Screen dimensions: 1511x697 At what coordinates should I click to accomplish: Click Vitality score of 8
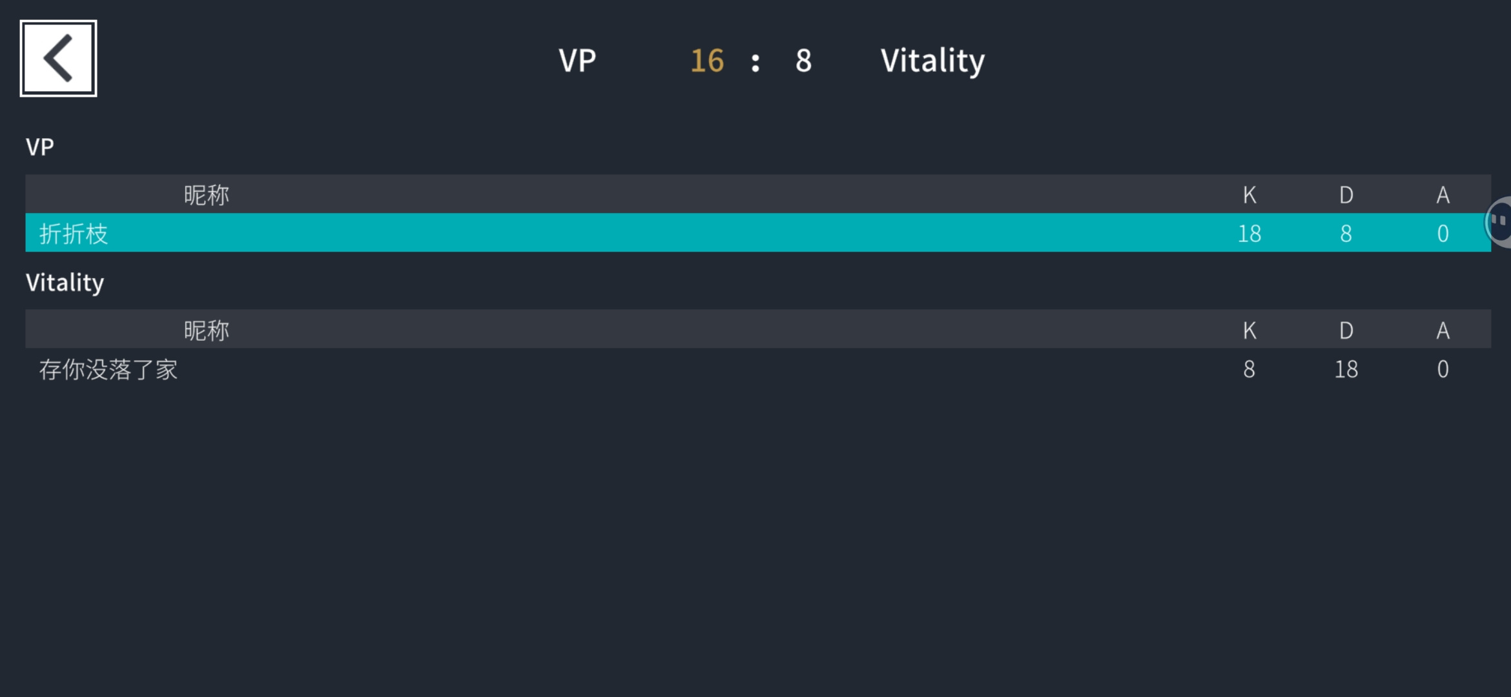click(x=803, y=61)
